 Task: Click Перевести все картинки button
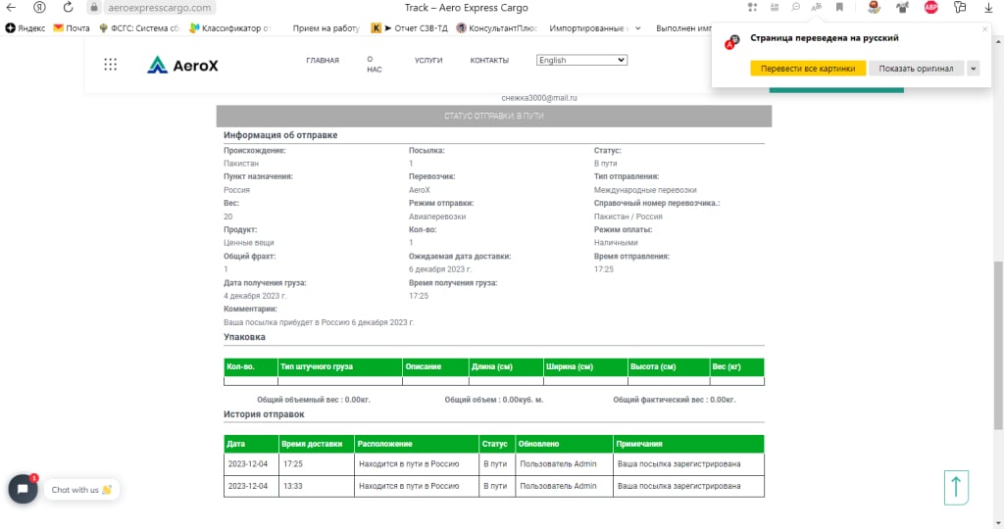808,69
